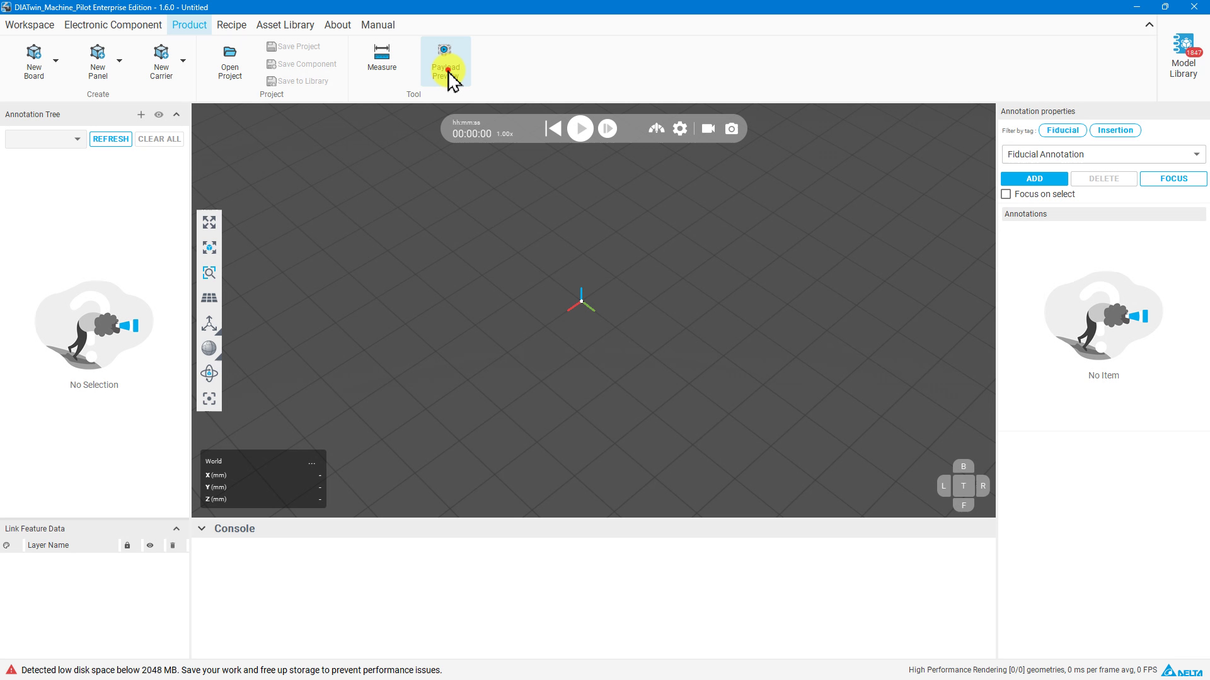
Task: Click the 1.00x playback speed value
Action: [505, 134]
